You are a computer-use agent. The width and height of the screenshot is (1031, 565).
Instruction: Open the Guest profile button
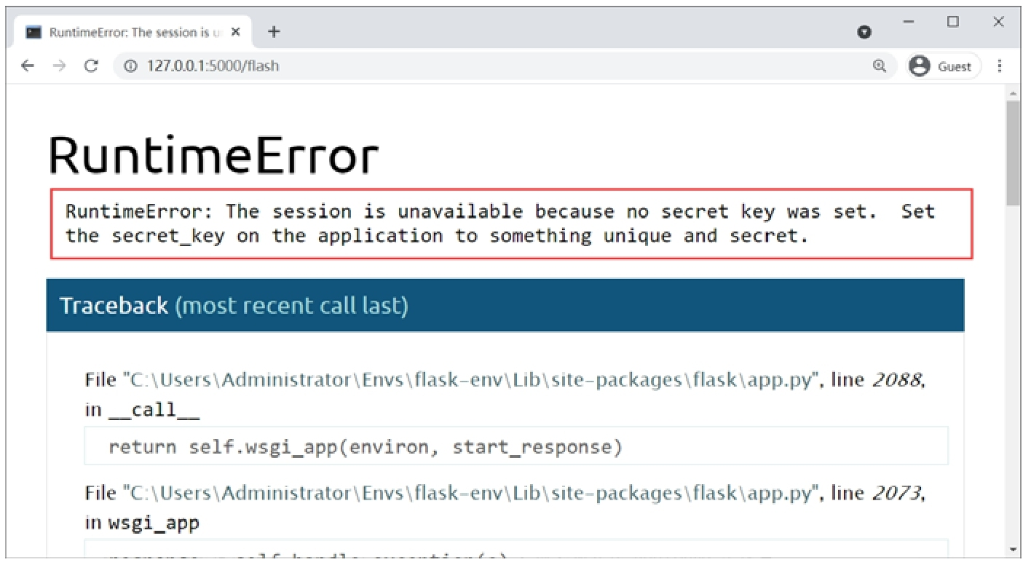pos(943,66)
